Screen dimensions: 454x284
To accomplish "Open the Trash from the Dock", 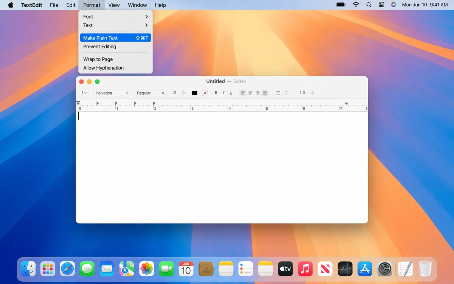I will pyautogui.click(x=425, y=269).
